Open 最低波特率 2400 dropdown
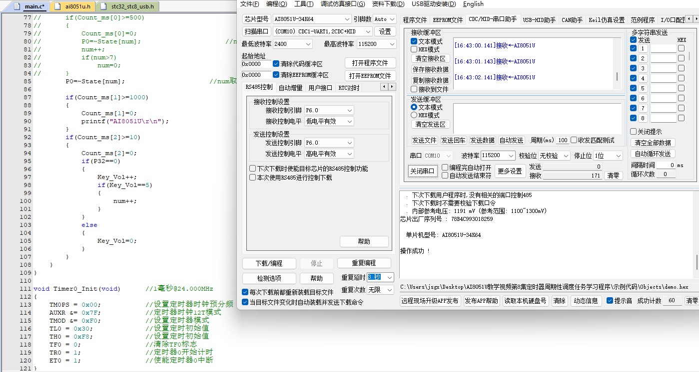 click(292, 44)
